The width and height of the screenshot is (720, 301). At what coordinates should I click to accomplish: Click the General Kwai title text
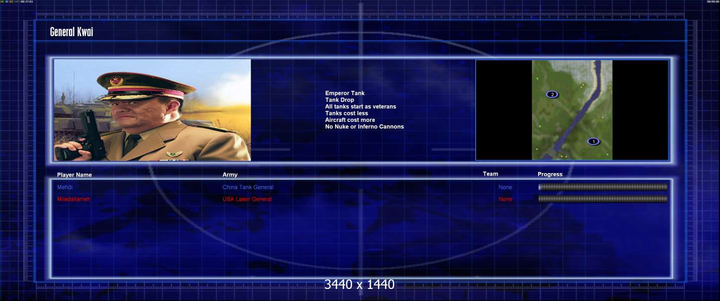pos(71,32)
